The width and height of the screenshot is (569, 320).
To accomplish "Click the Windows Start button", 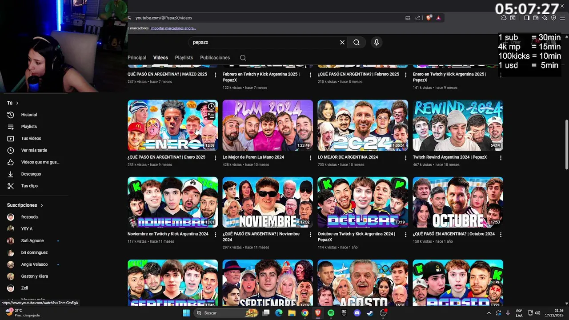I will click(186, 313).
